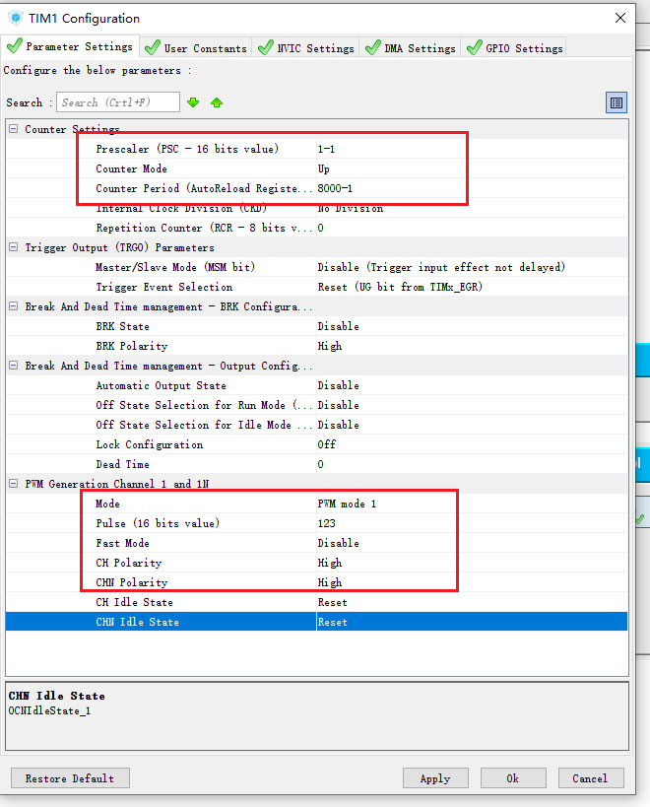The width and height of the screenshot is (650, 807).
Task: Collapse Trigger Output (TRGO) Parameters group
Action: click(14, 247)
